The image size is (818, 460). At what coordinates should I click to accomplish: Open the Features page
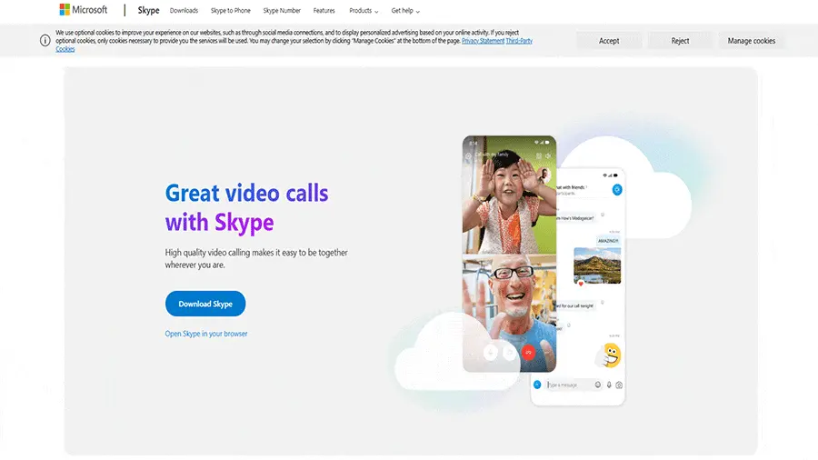tap(324, 11)
